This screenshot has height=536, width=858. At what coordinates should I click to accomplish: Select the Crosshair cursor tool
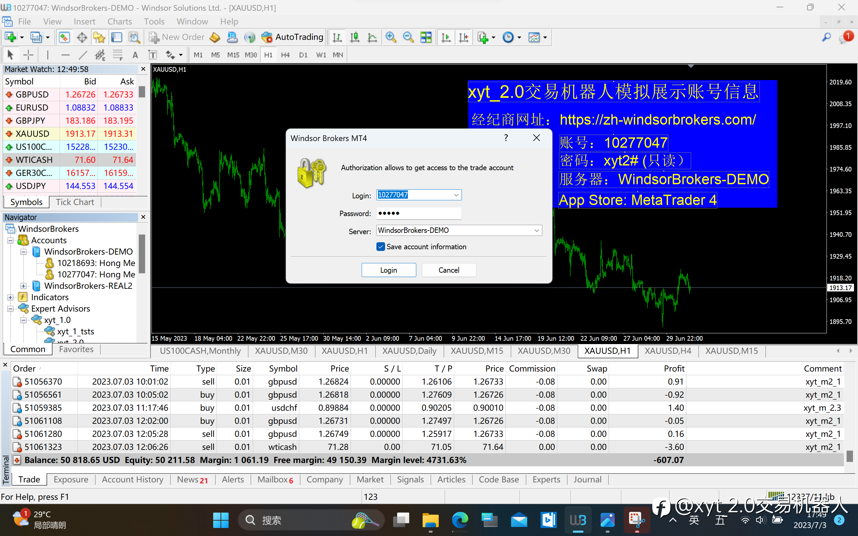coord(28,55)
